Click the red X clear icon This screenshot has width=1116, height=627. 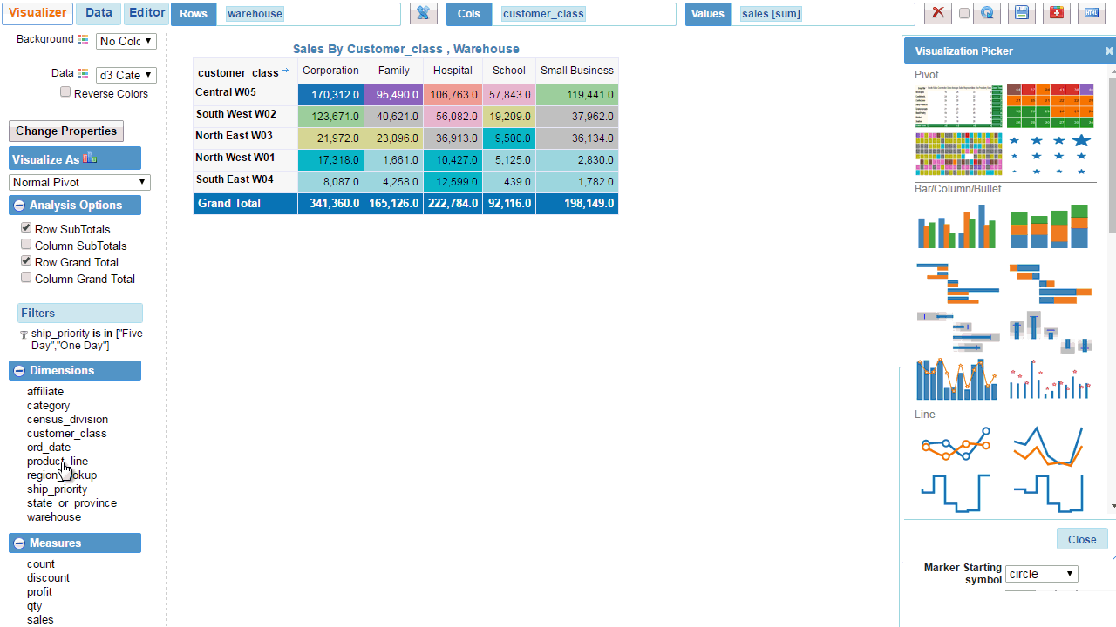tap(937, 13)
